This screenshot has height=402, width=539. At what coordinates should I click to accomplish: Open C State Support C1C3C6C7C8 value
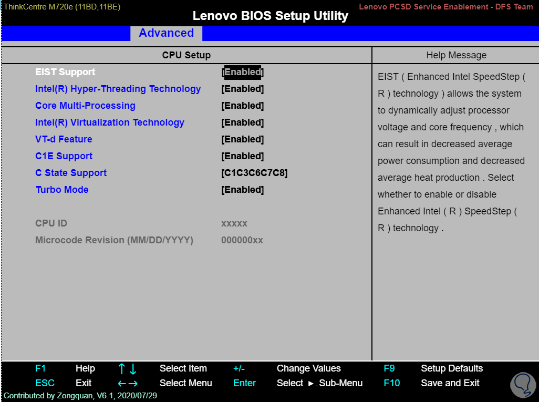tap(254, 173)
